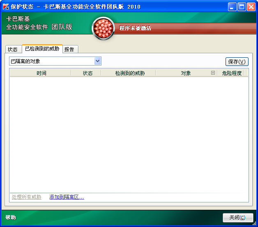Close the window with the red X
This screenshot has height=227, width=258.
coord(251,7)
